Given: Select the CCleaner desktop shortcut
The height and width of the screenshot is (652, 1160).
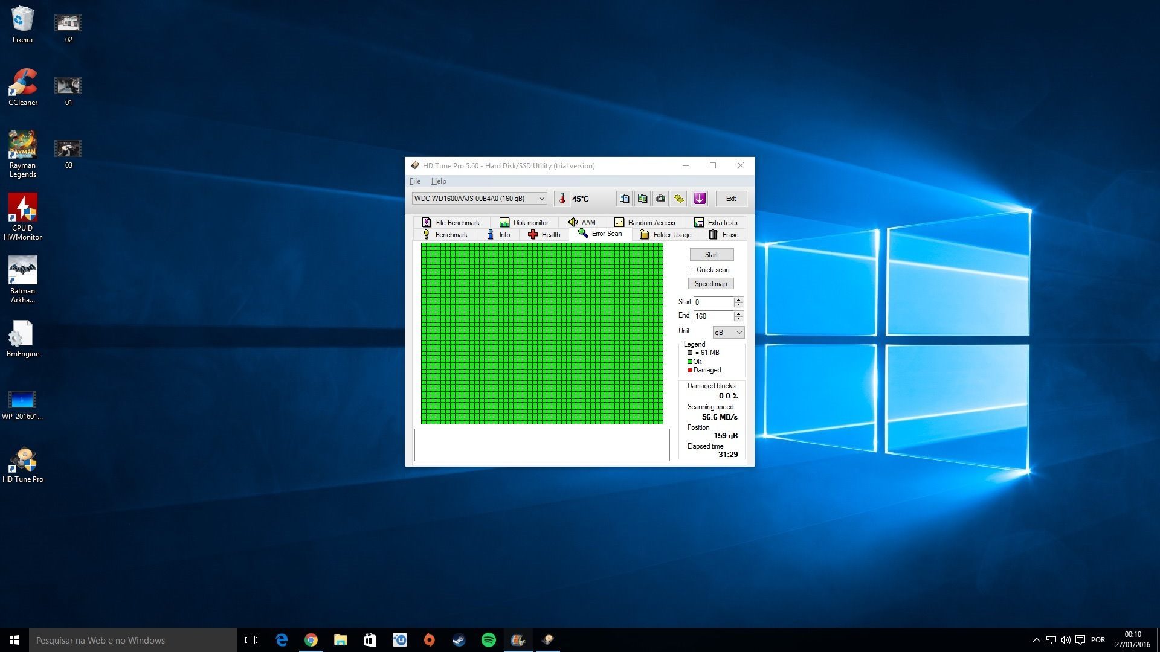Looking at the screenshot, I should point(22,88).
